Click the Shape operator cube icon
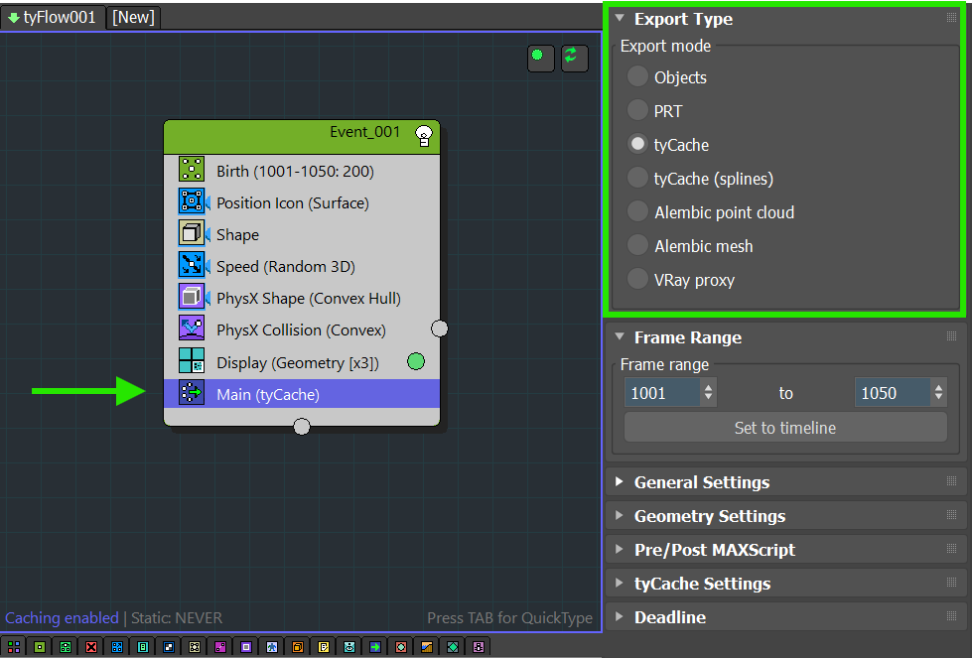 point(192,233)
